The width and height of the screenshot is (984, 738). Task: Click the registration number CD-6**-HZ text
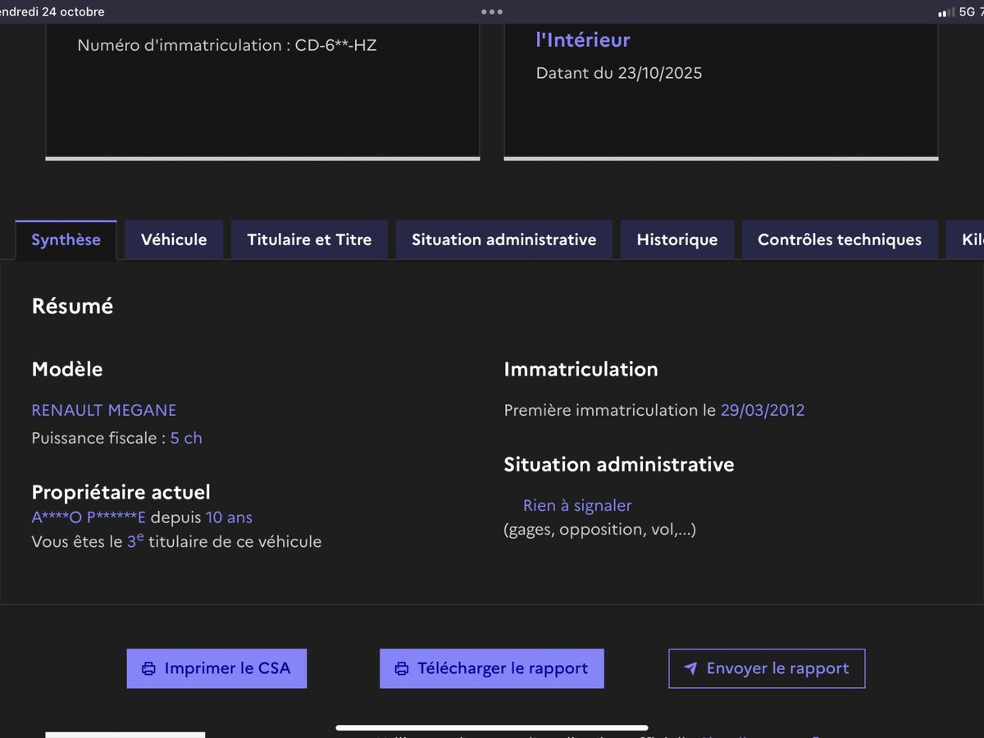(335, 45)
